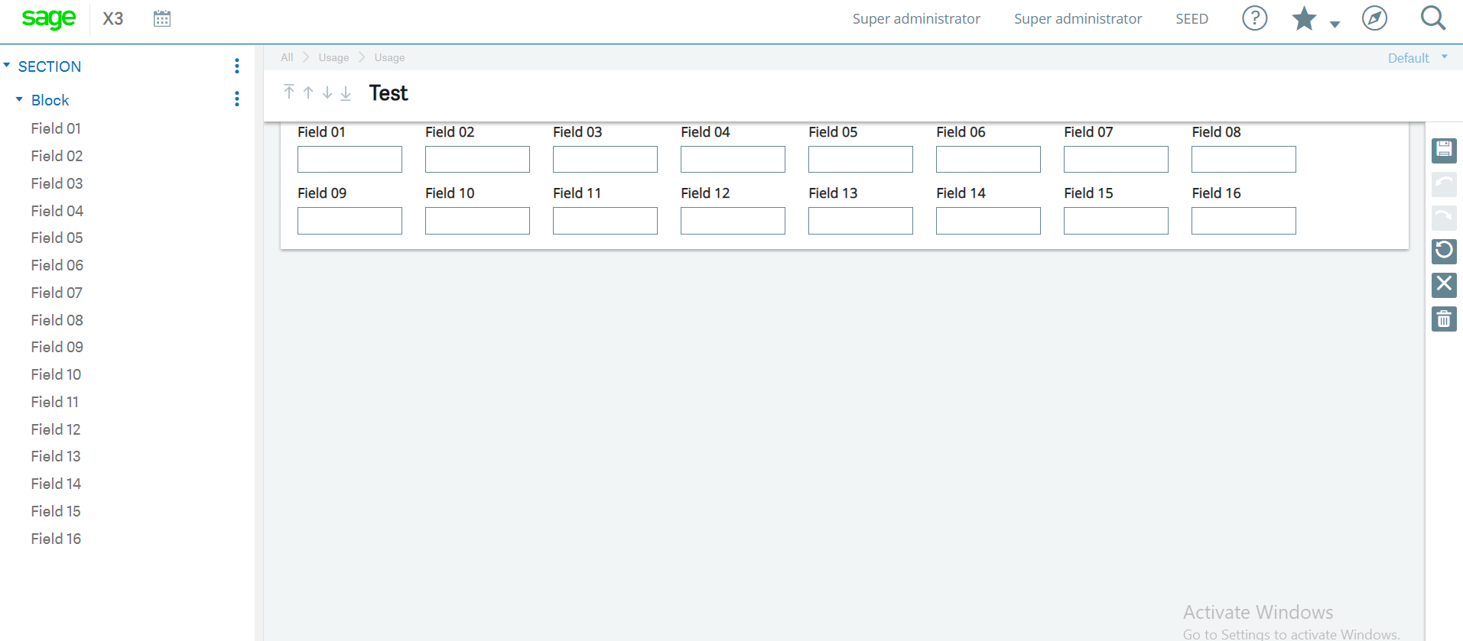This screenshot has width=1463, height=641.
Task: Open SECTION three-dot options menu
Action: click(x=237, y=66)
